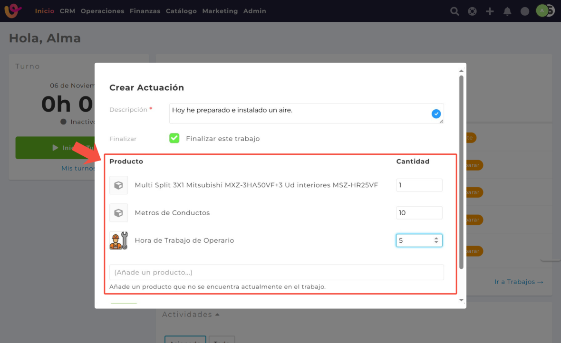Click the scroll-up arrow of the dialog
Image resolution: width=561 pixels, height=343 pixels.
coord(461,71)
